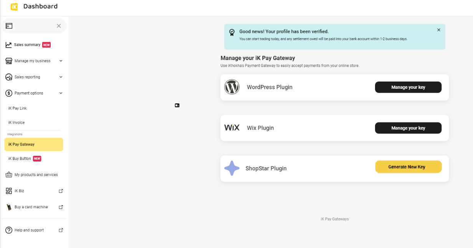Dismiss the profile verified notification

439,30
